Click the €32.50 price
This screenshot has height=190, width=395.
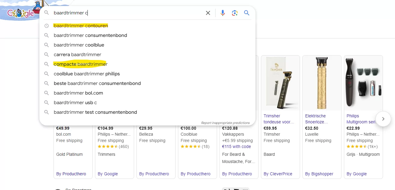pos(312,128)
